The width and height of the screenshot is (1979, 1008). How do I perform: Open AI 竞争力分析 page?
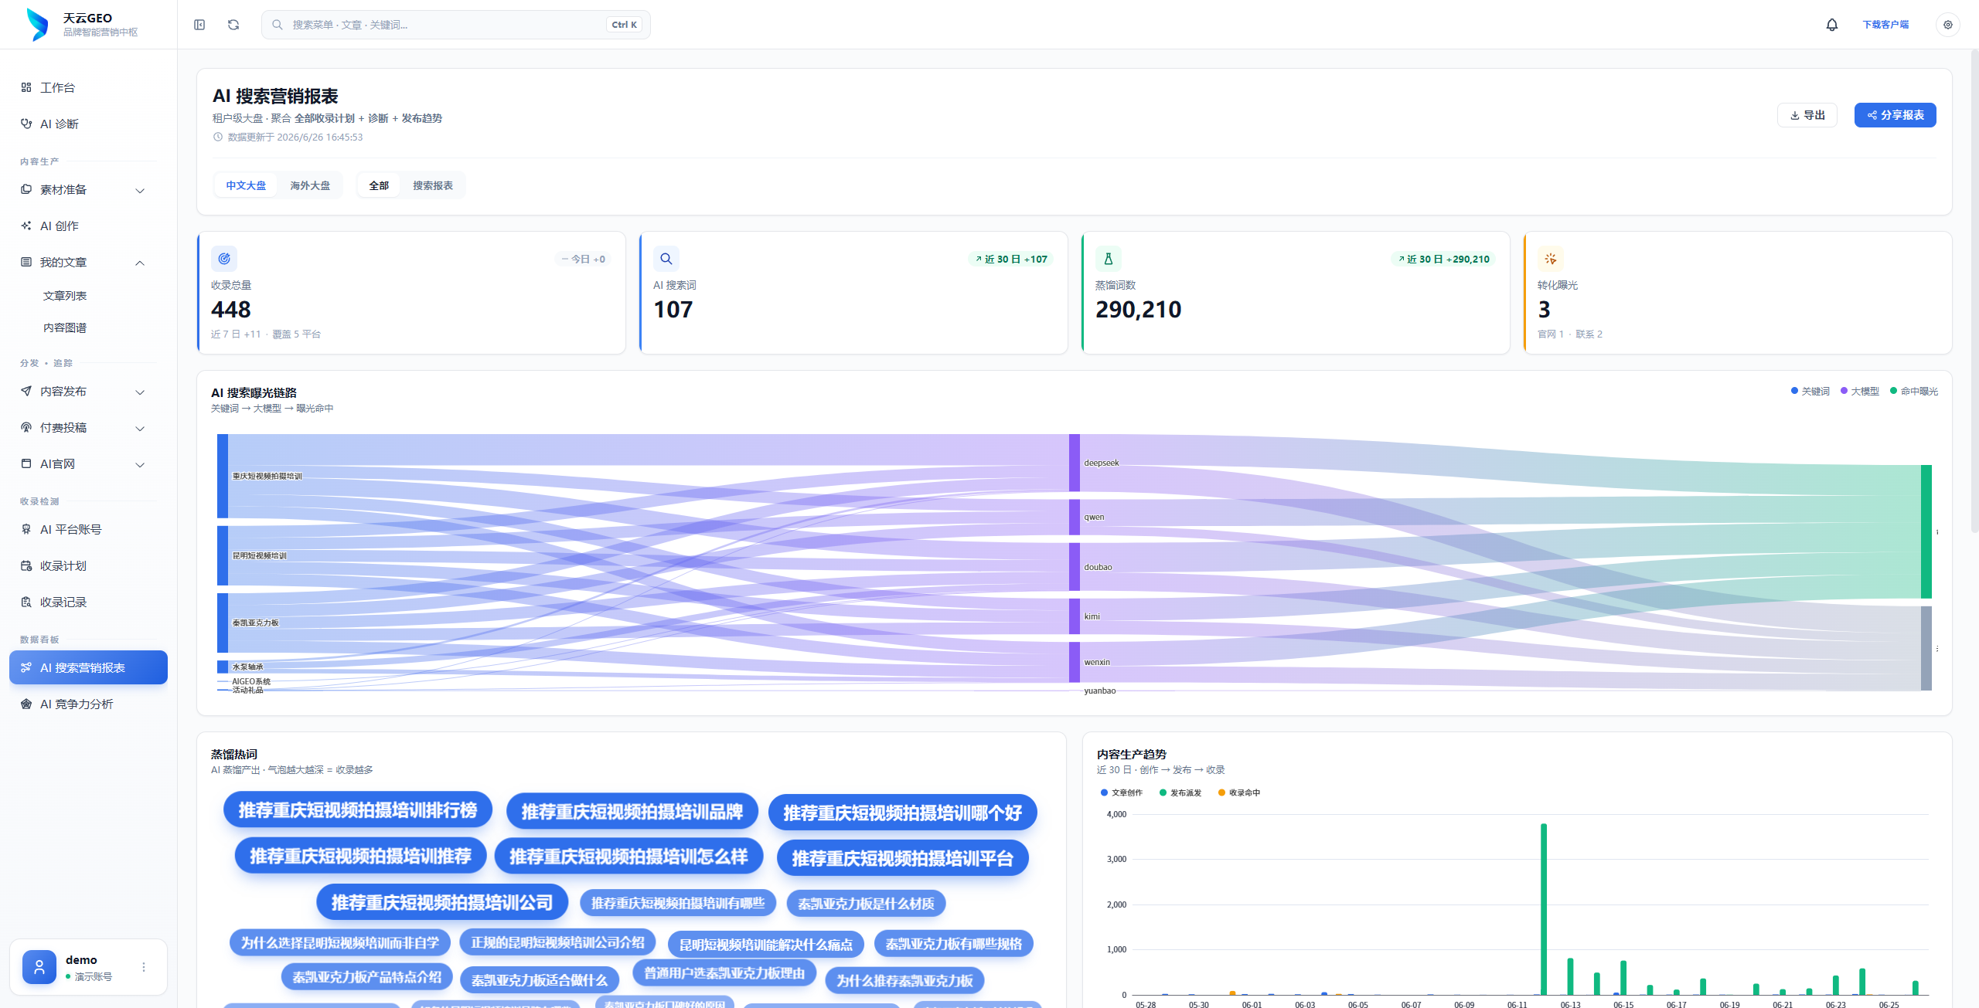pos(88,704)
